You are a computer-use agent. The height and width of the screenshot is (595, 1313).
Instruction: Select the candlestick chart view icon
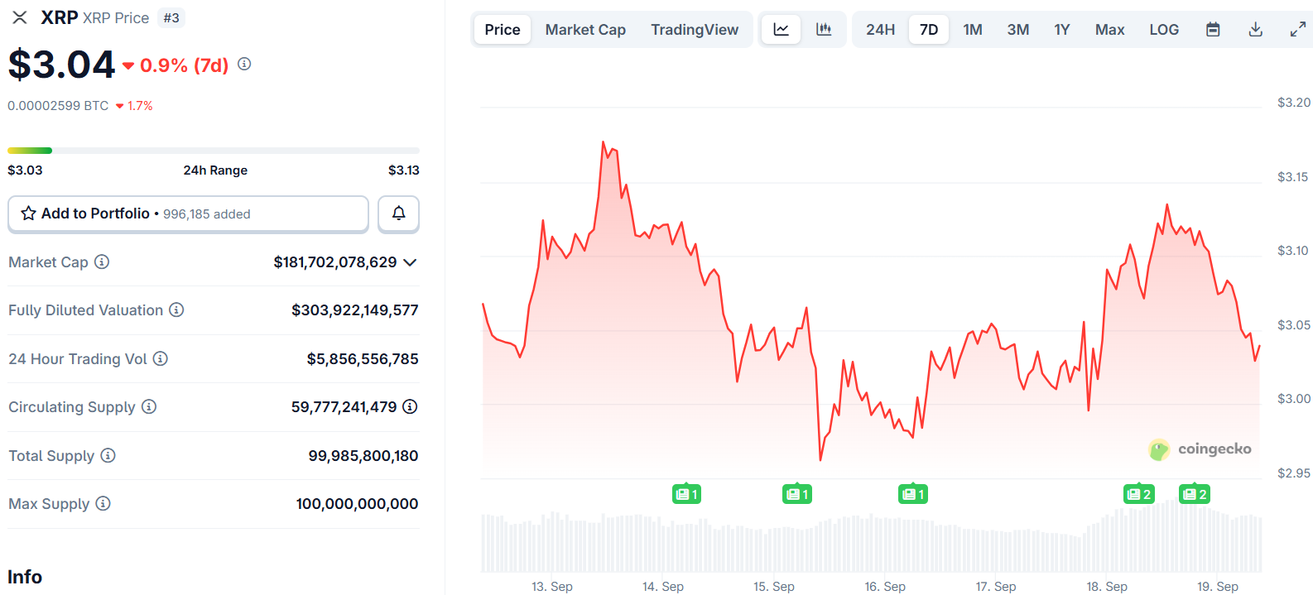[824, 30]
